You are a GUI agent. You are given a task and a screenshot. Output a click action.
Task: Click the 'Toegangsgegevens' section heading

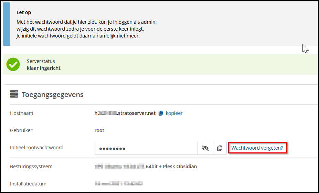(x=53, y=94)
